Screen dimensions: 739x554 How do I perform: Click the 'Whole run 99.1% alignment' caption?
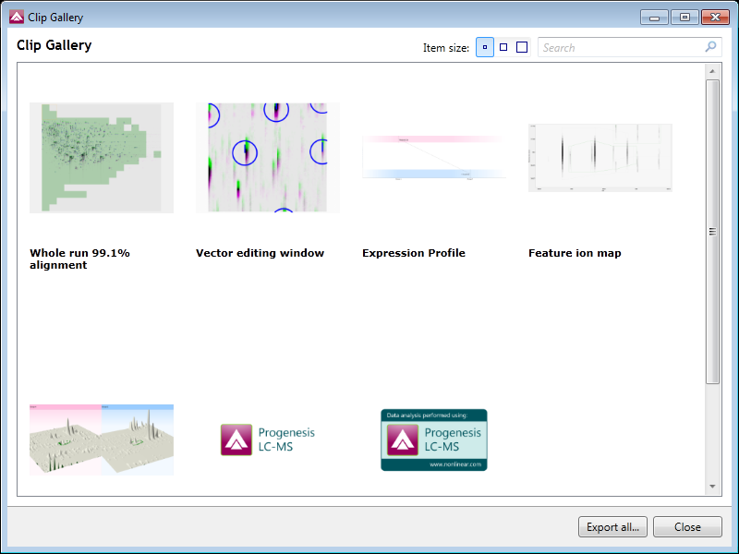[79, 259]
